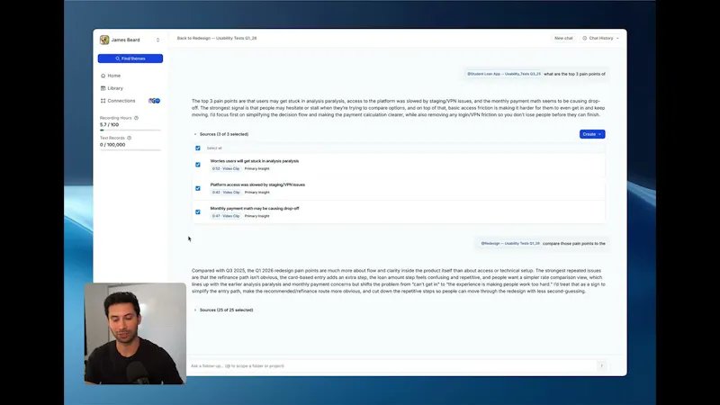The width and height of the screenshot is (720, 405).
Task: Click 'Worries users will get stuck' title
Action: coord(255,161)
